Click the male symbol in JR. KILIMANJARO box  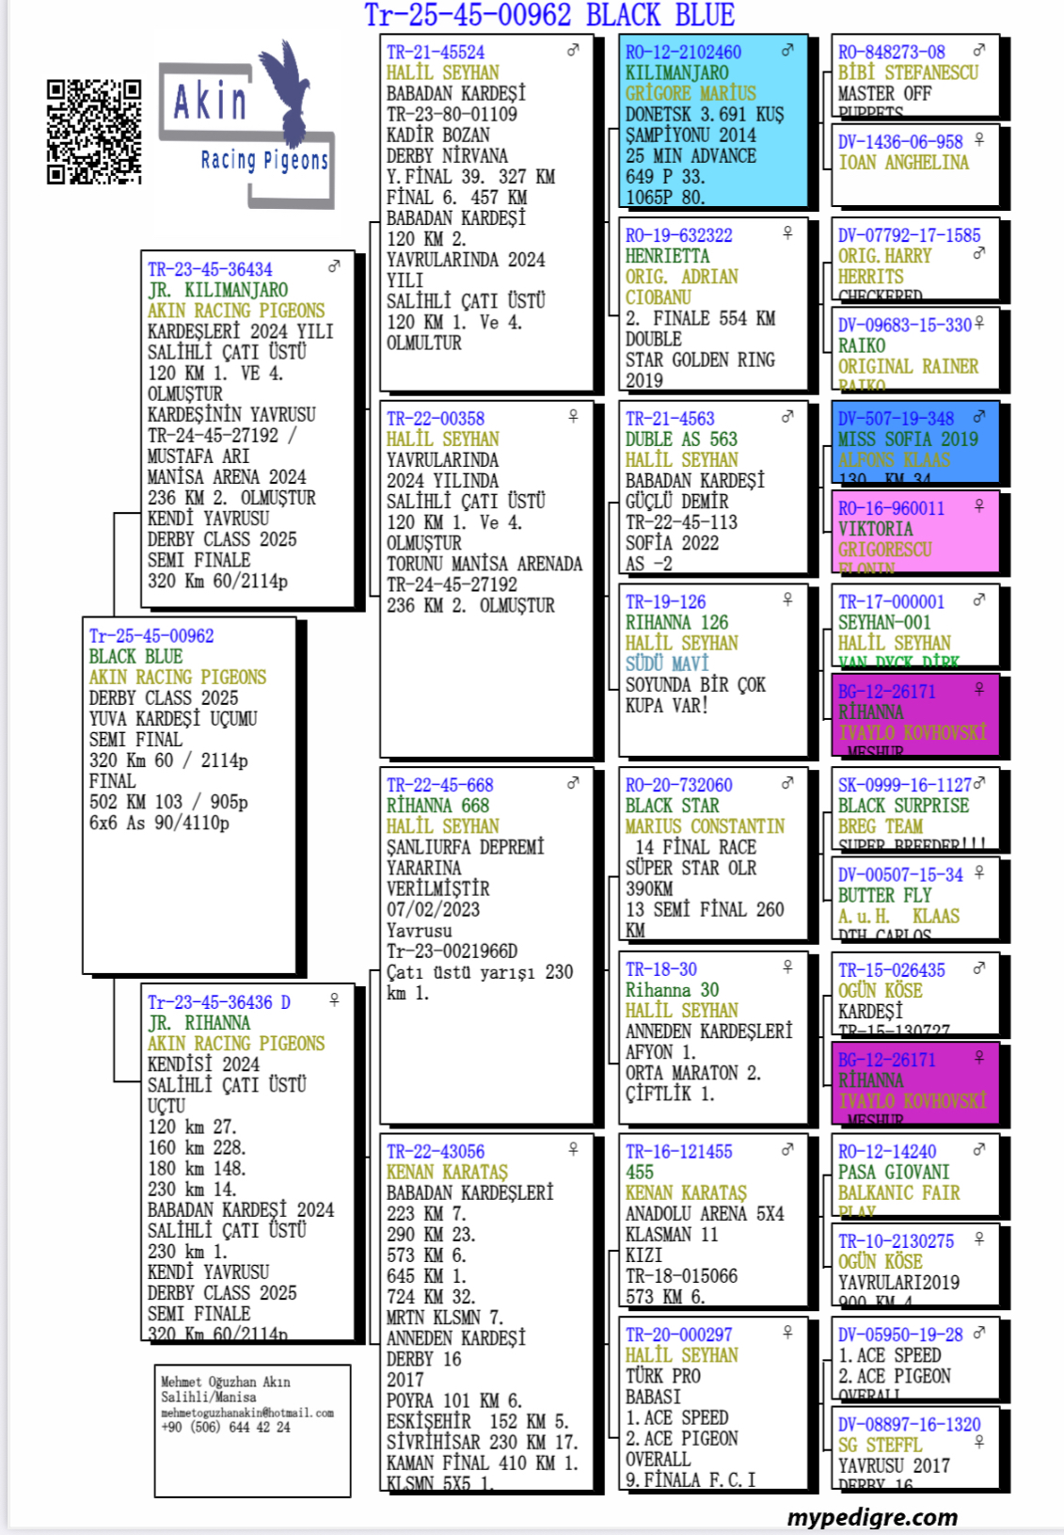pyautogui.click(x=334, y=267)
